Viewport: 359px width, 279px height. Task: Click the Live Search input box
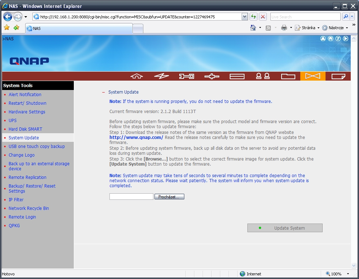pyautogui.click(x=305, y=17)
